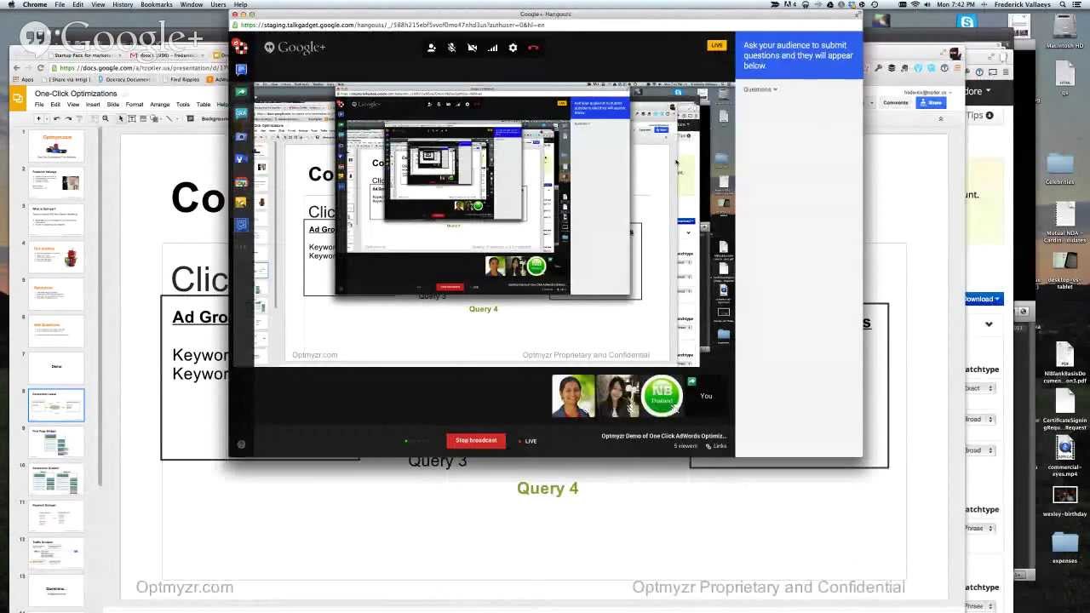Screen dimensions: 1090x613
Task: Collapse the right panel with its chevron
Action: 989,324
